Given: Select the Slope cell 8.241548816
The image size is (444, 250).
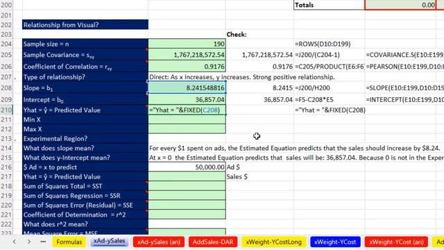Looking at the screenshot, I should (x=187, y=88).
